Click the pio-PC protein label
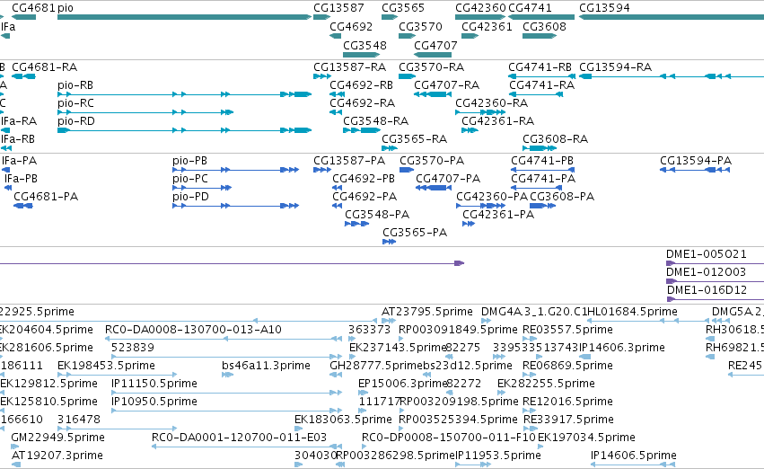 (190, 179)
